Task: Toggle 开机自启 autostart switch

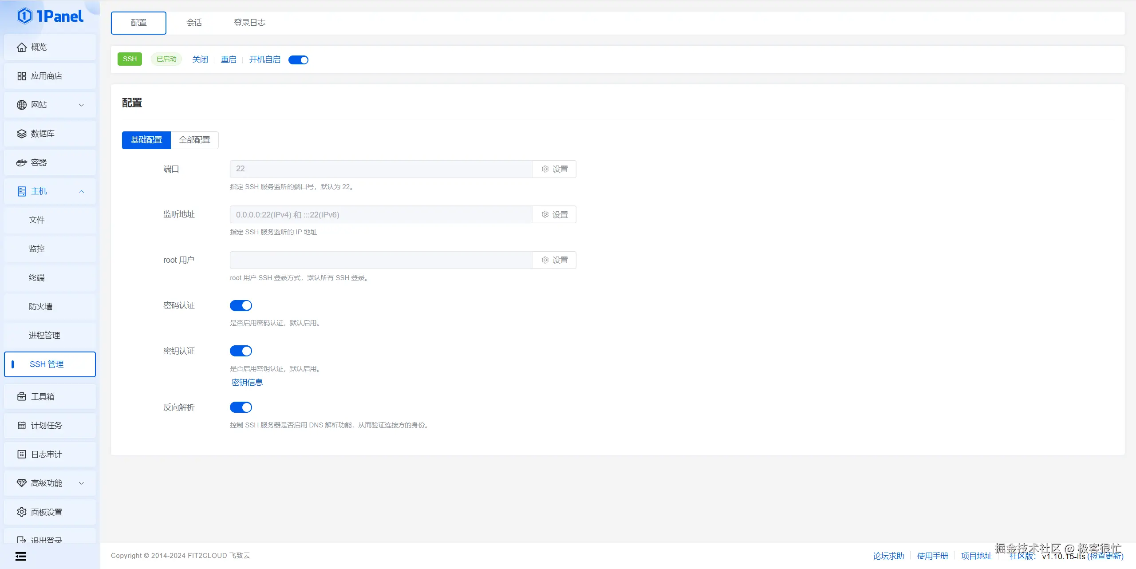Action: point(298,60)
